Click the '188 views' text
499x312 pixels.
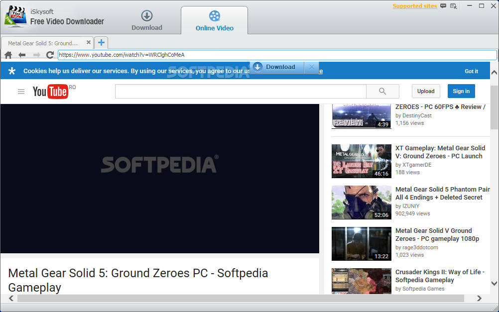[407, 172]
